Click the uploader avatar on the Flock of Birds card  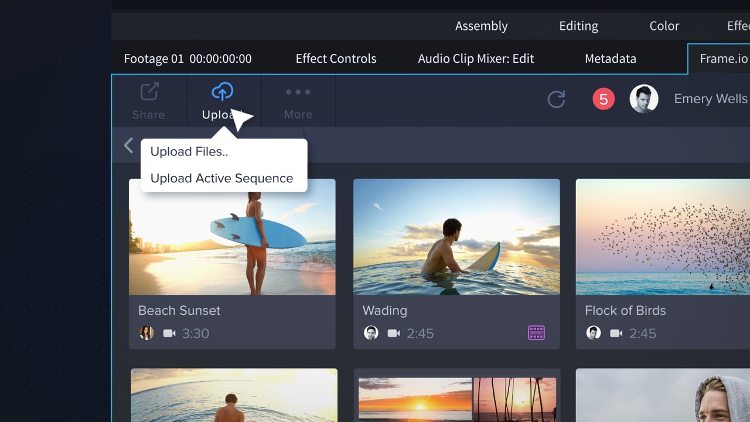(x=593, y=333)
